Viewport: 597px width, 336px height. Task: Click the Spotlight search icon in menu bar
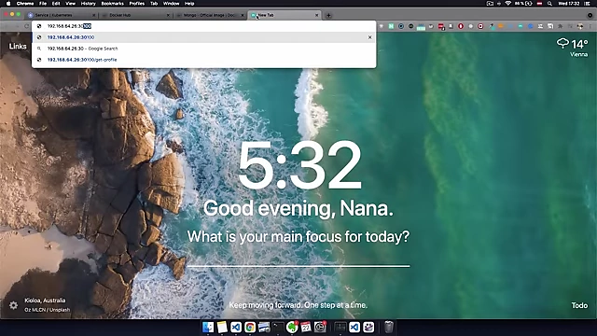(549, 4)
